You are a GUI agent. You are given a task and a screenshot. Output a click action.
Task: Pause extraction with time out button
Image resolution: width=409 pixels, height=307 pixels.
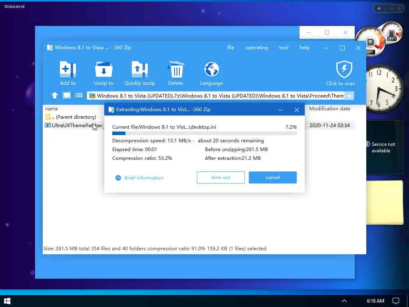(220, 177)
